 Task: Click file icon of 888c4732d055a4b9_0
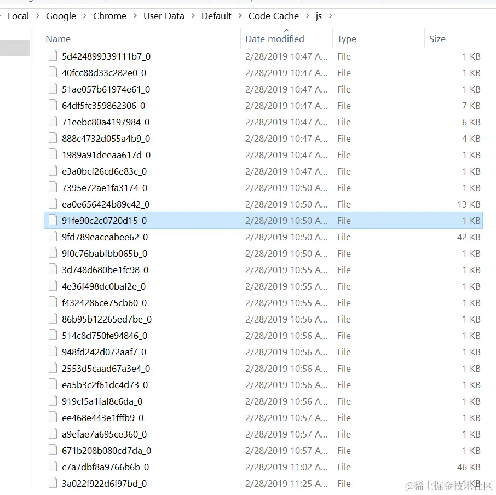tap(53, 137)
